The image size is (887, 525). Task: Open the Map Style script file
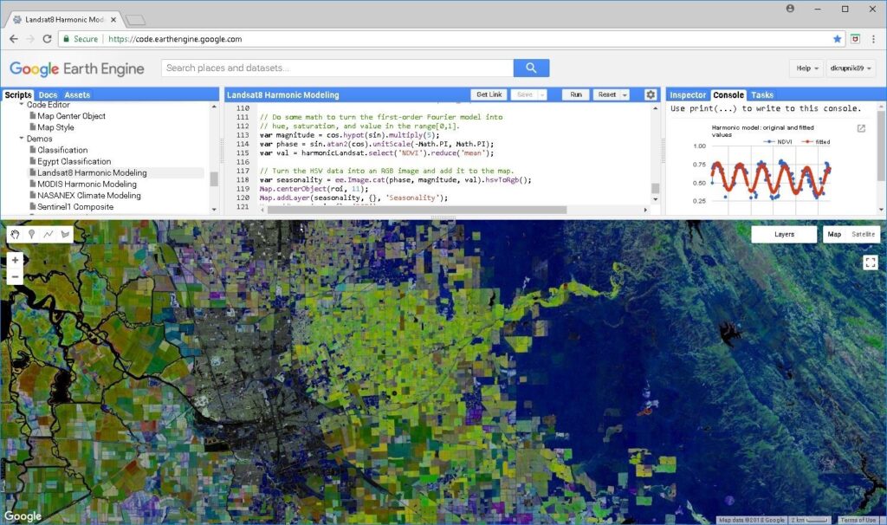55,127
